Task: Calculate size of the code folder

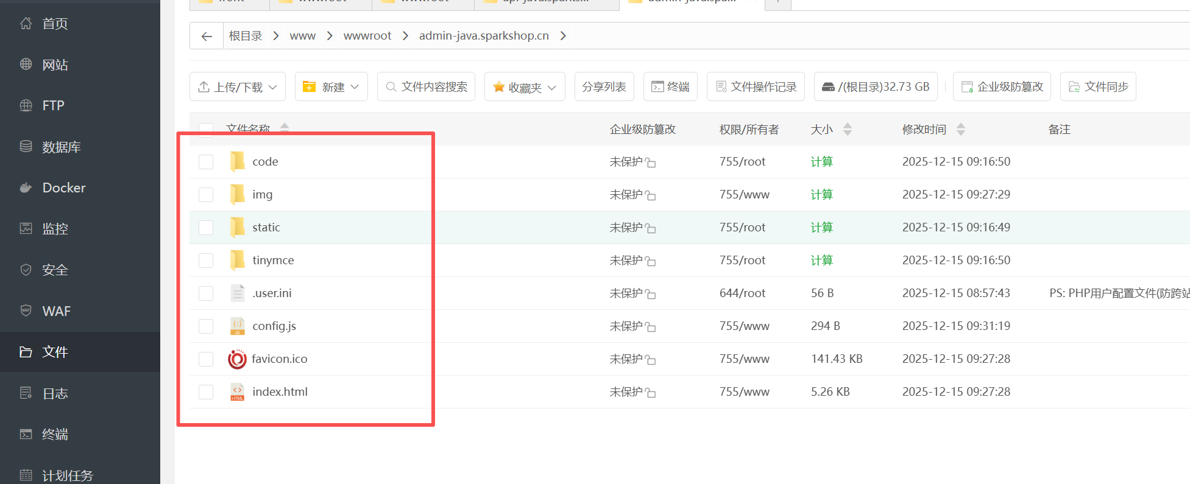Action: pyautogui.click(x=821, y=162)
